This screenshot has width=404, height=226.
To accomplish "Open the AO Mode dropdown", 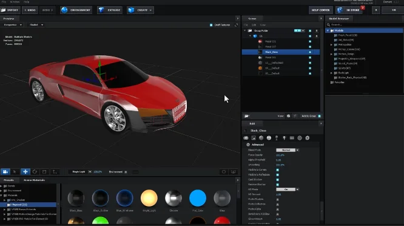I will (288, 190).
